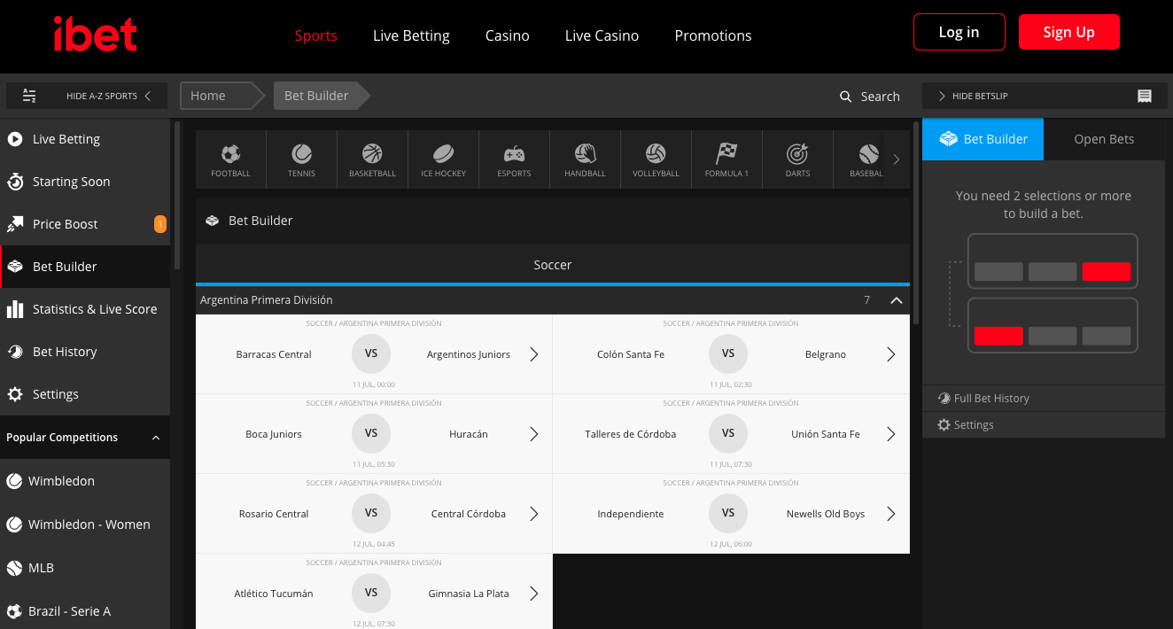The height and width of the screenshot is (629, 1173).
Task: Select the Bet Builder betslip tab
Action: (x=983, y=139)
